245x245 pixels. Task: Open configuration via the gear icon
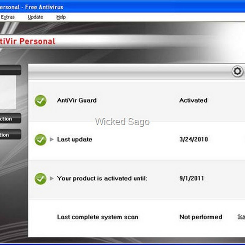click(x=237, y=71)
